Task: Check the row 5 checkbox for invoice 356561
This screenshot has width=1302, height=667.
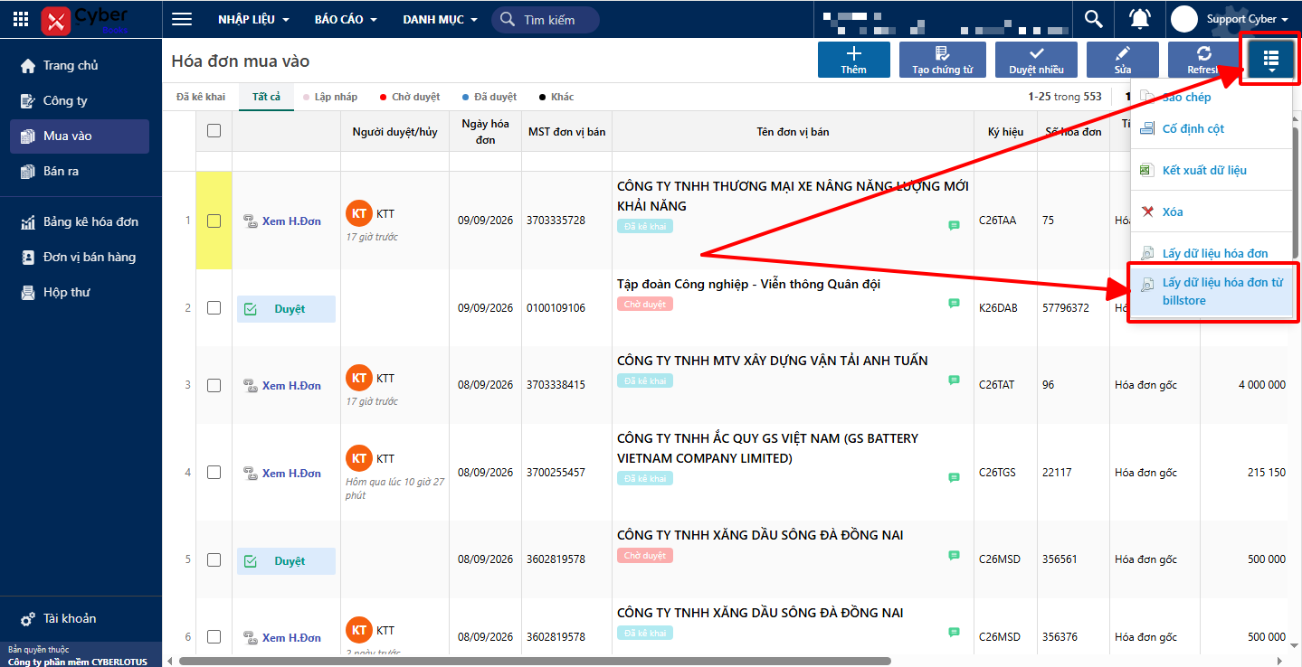Action: 214,560
